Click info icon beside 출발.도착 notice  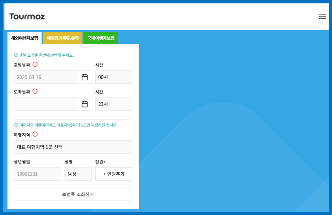click(16, 55)
